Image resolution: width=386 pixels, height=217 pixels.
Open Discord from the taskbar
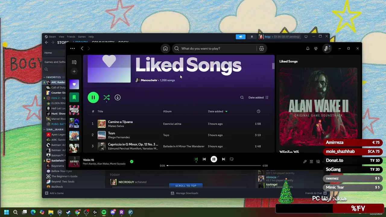113,212
